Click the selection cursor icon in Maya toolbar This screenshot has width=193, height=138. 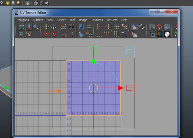click(x=27, y=3)
